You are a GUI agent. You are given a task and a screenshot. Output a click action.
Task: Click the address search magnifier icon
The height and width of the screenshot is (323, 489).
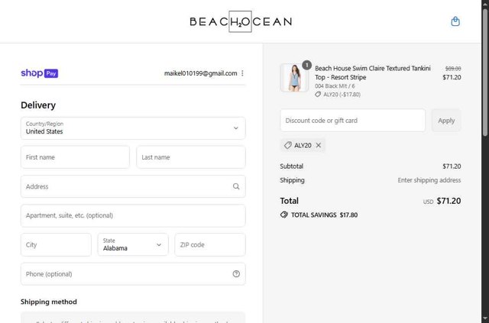tap(236, 186)
